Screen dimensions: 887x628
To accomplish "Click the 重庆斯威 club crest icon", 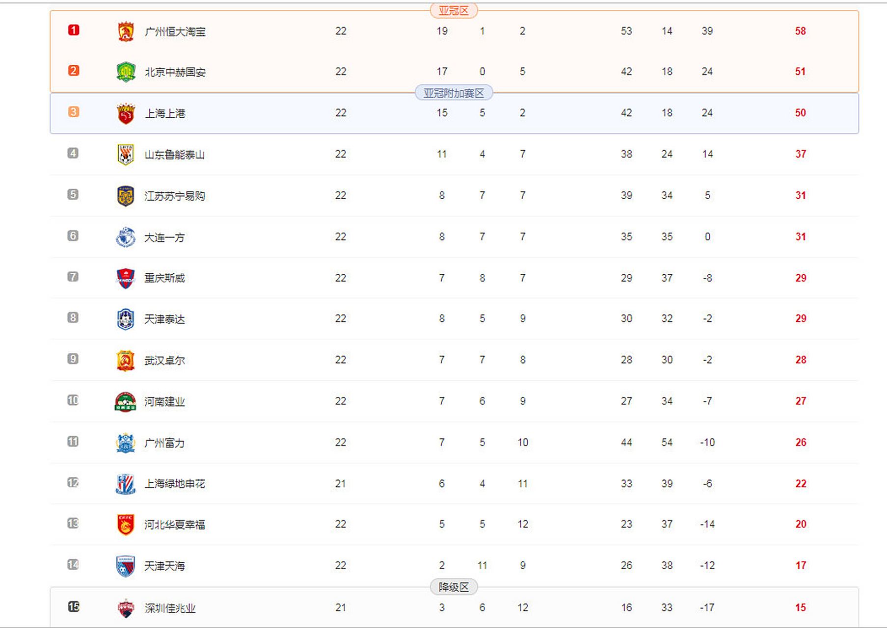I will click(126, 278).
